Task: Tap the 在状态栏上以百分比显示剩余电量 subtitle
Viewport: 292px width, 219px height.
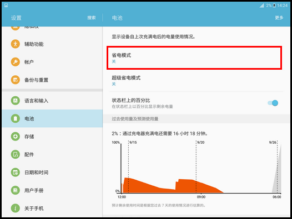Action: [142, 107]
